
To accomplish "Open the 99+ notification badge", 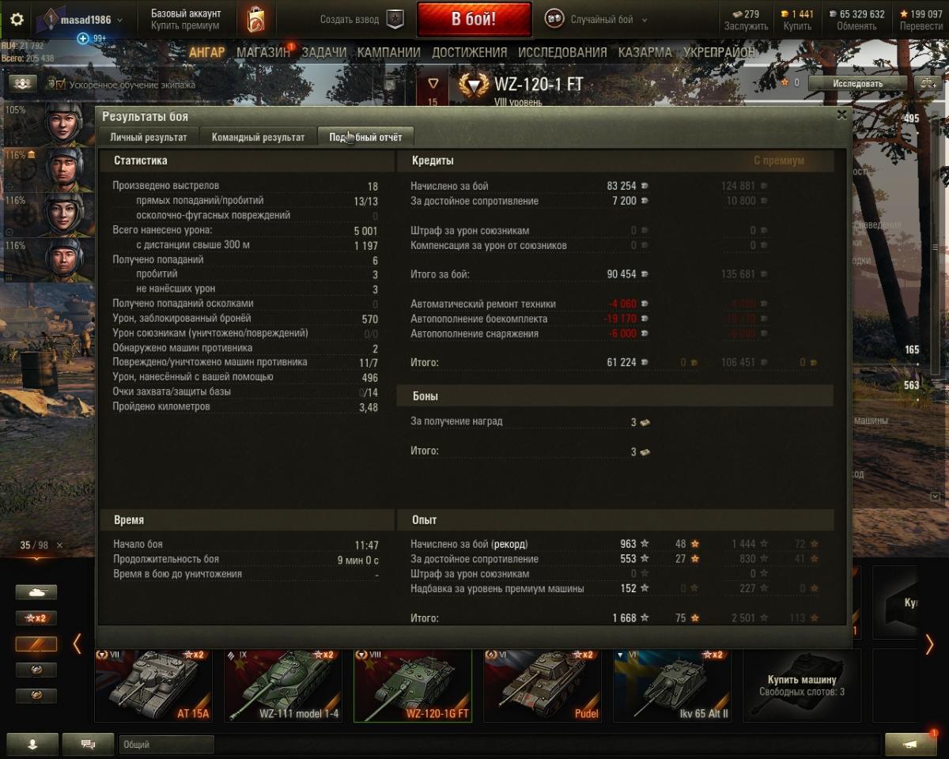I will [x=92, y=38].
